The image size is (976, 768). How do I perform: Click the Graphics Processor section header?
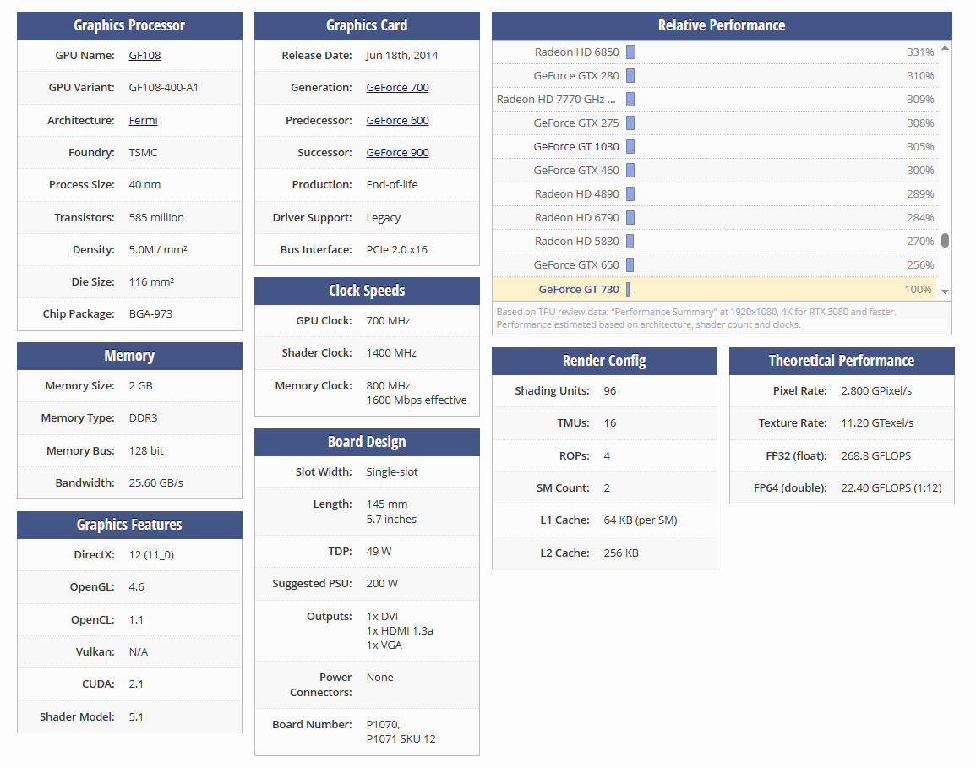[x=129, y=25]
